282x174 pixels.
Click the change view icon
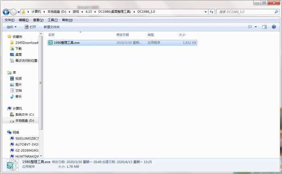click(250, 27)
